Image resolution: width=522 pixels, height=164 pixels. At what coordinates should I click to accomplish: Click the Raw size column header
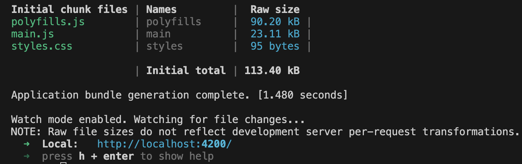pos(275,10)
